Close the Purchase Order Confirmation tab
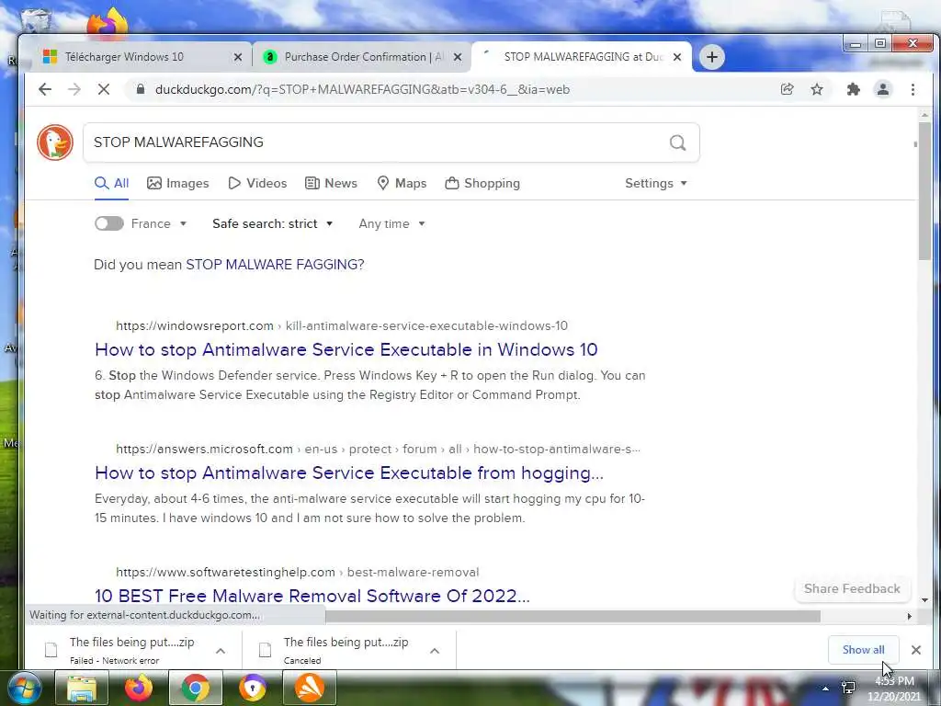The image size is (941, 706). (x=458, y=57)
